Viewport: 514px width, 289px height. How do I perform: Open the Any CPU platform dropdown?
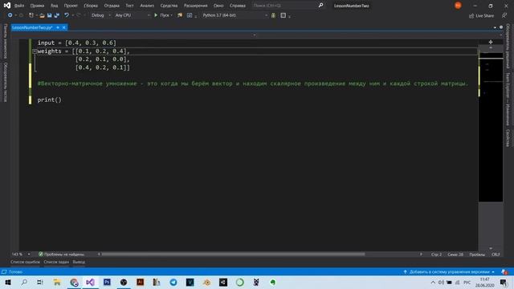click(x=133, y=15)
